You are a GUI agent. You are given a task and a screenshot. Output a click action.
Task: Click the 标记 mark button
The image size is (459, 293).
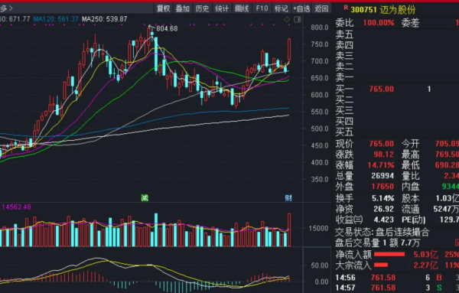coord(281,8)
